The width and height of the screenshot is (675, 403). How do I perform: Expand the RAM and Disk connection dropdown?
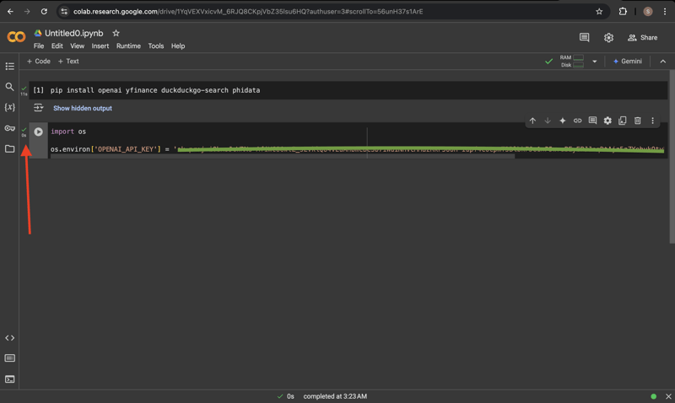click(594, 62)
